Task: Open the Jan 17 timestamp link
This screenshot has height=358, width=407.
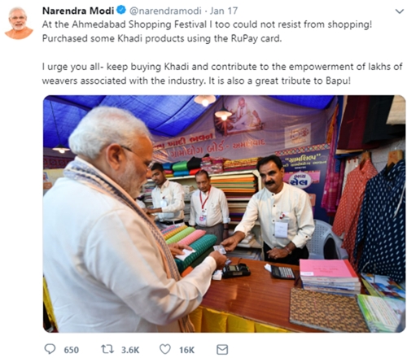Action: tap(224, 11)
